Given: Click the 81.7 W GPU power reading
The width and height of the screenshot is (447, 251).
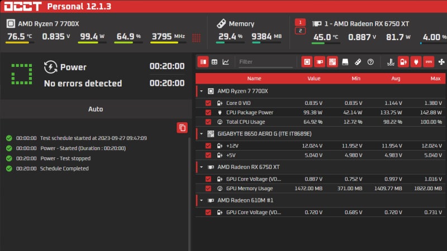Looking at the screenshot, I should (398, 37).
